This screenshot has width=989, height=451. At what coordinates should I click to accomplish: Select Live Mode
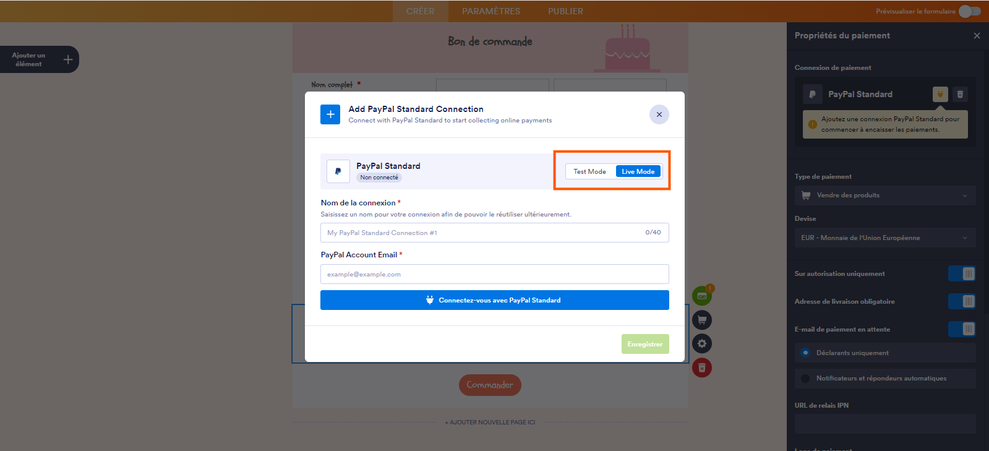pos(638,171)
